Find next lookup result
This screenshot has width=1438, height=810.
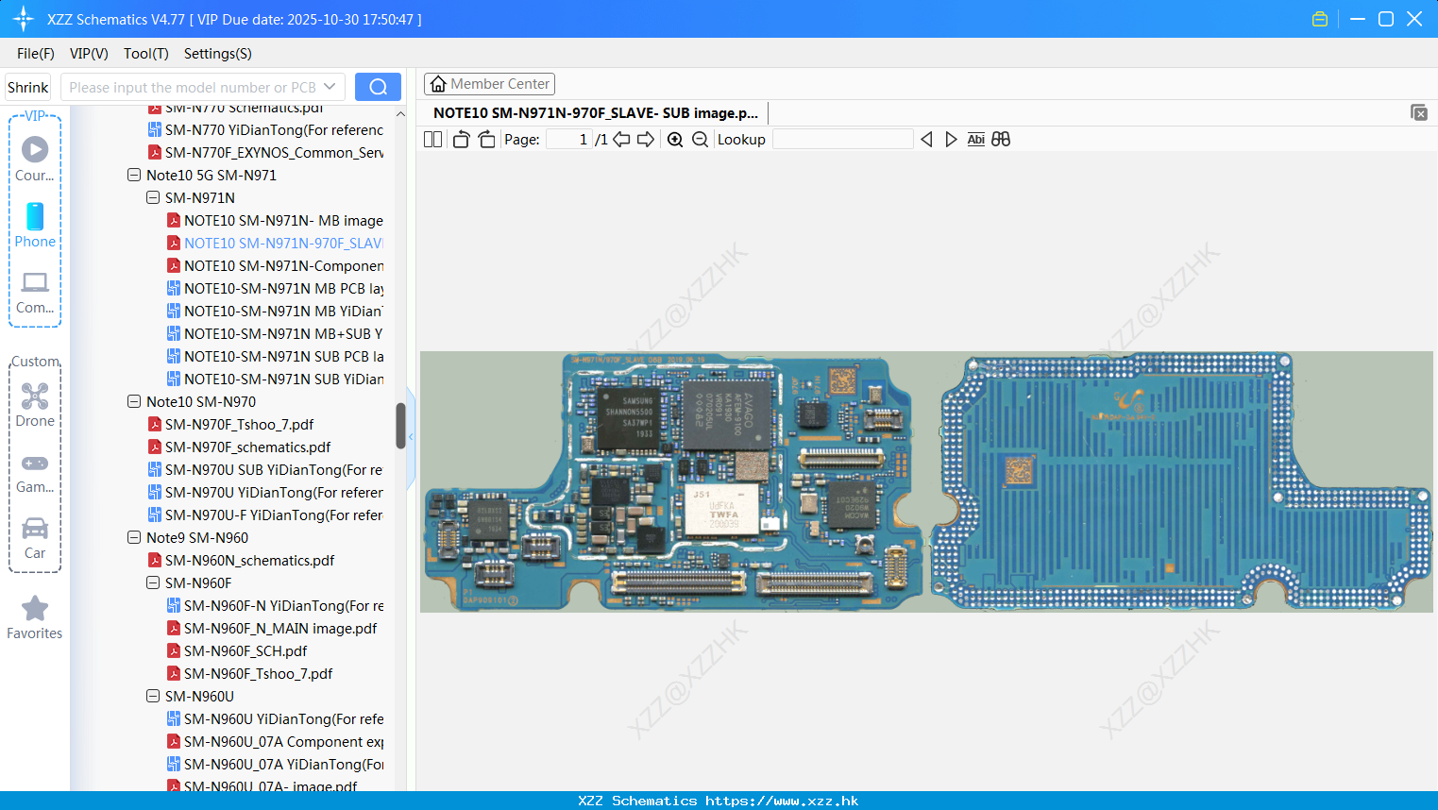(x=951, y=139)
